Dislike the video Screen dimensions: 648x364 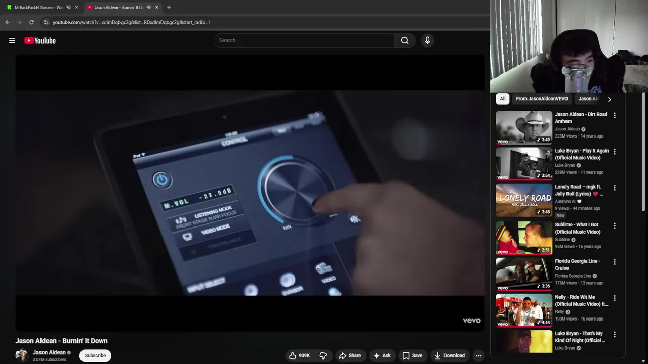click(x=323, y=356)
